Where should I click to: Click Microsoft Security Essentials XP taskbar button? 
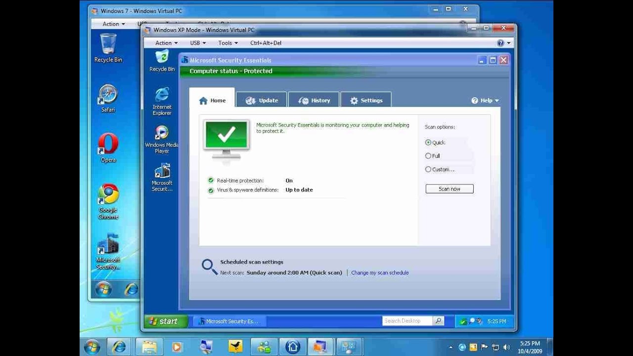[x=229, y=321]
